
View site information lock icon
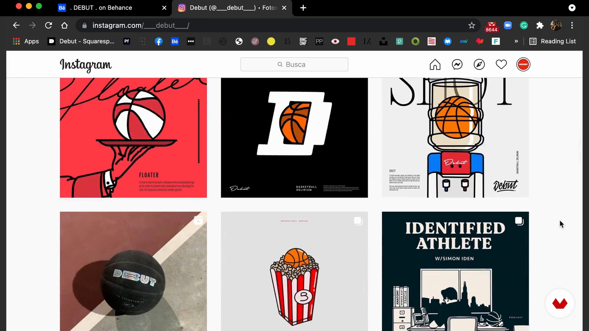[x=85, y=25]
